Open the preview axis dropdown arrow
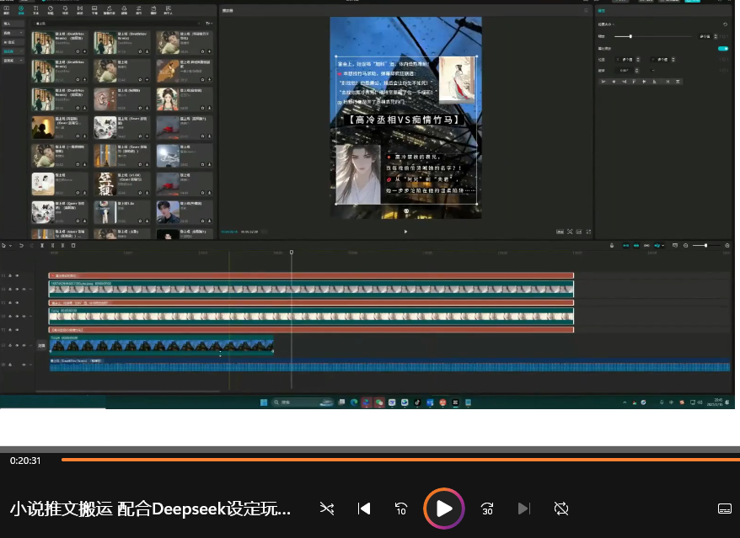This screenshot has width=740, height=538. click(663, 245)
